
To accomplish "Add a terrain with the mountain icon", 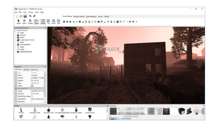I will click(x=83, y=22).
